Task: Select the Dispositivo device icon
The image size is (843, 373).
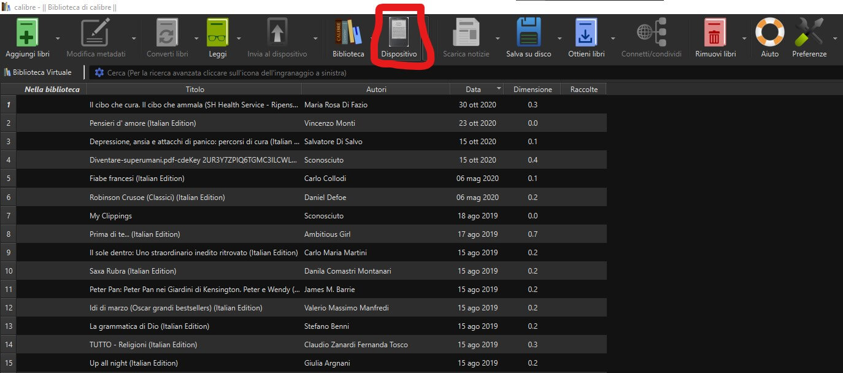Action: click(x=399, y=33)
